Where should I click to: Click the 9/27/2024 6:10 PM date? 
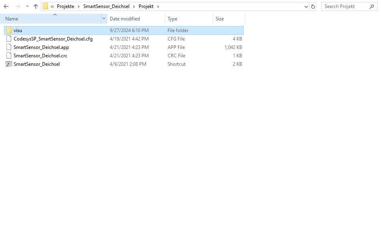point(129,30)
